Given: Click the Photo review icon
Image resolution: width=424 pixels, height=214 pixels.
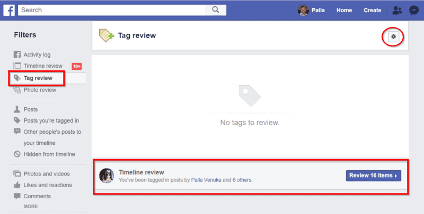Looking at the screenshot, I should (17, 90).
